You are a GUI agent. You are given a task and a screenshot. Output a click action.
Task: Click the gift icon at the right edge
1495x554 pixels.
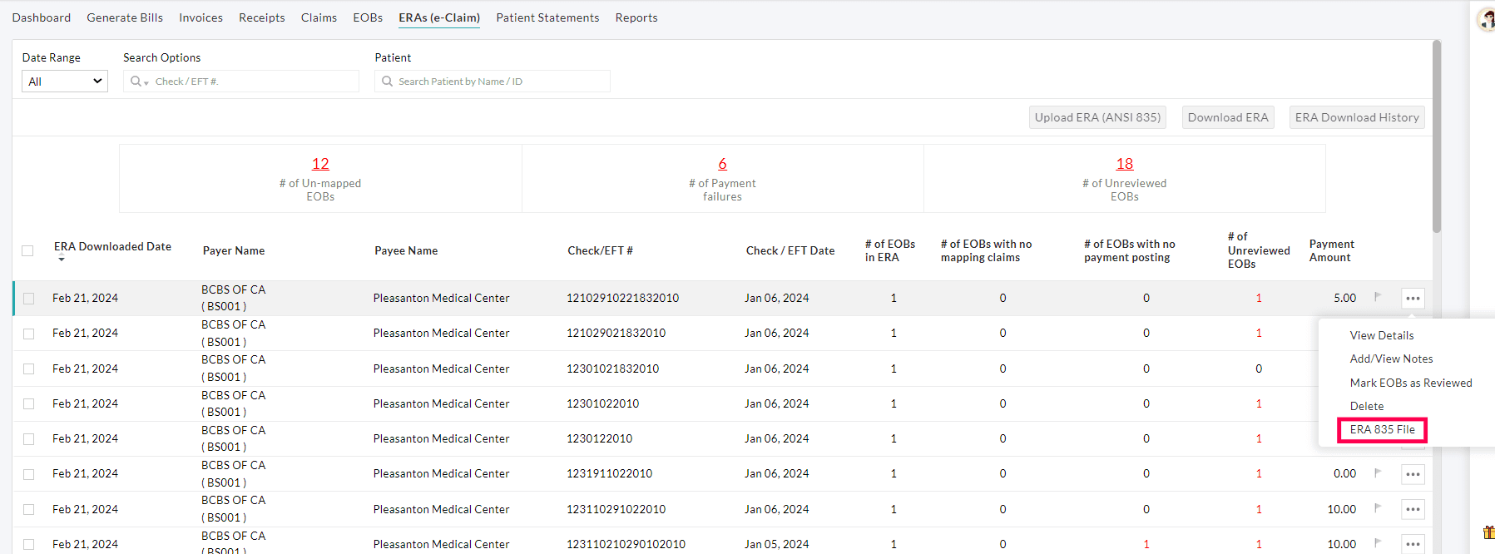click(x=1488, y=532)
